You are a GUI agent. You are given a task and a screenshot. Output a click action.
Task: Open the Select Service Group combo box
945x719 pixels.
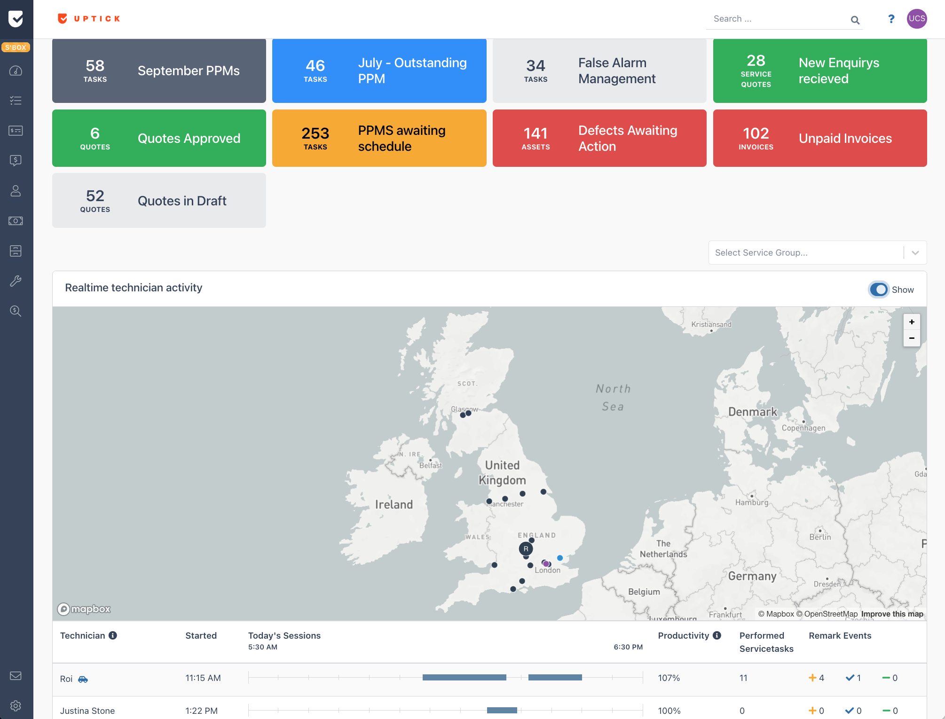pyautogui.click(x=818, y=253)
